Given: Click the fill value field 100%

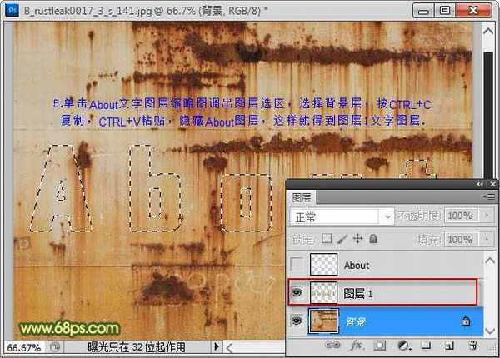Looking at the screenshot, I should pos(462,239).
